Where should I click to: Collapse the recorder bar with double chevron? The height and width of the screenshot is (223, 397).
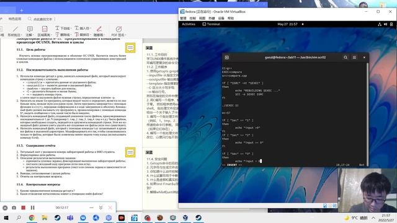coord(100,208)
